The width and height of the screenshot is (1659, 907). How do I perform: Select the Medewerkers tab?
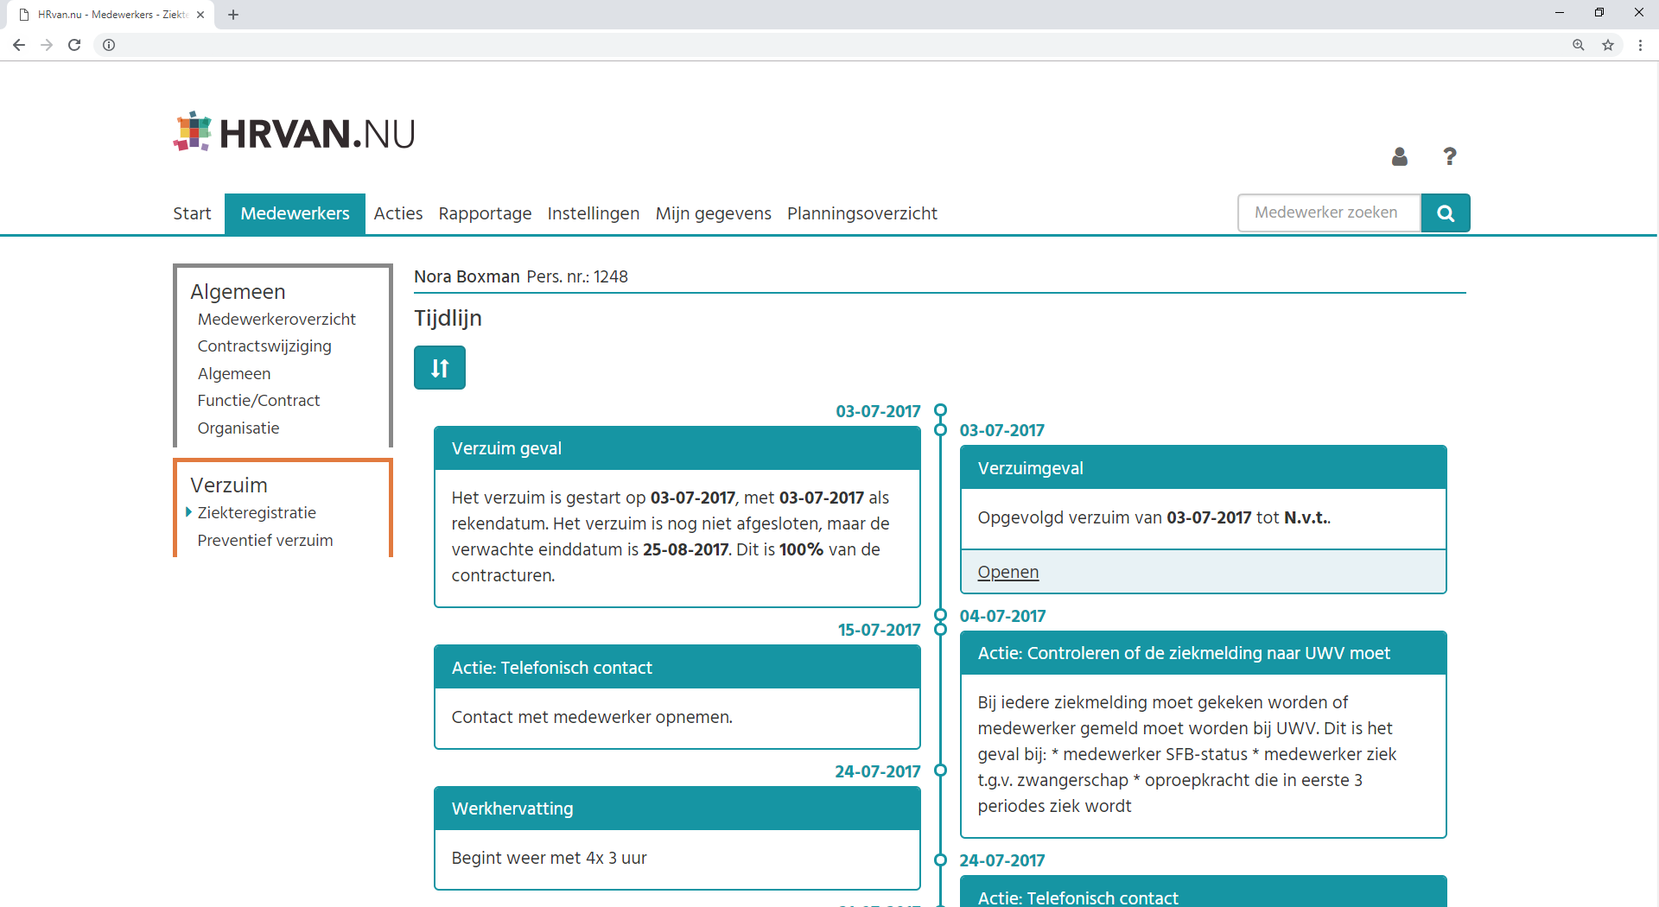click(295, 213)
